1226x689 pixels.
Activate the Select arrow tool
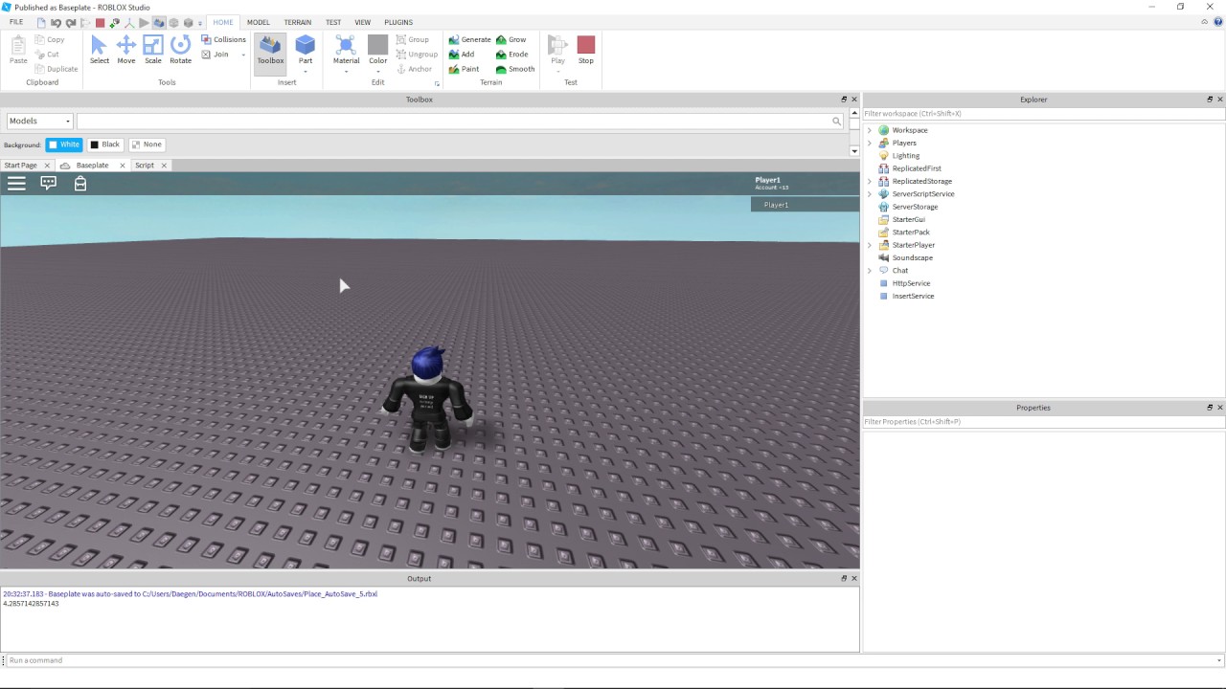(100, 50)
